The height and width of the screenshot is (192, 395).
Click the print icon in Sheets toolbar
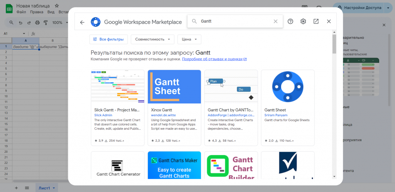pyautogui.click(x=37, y=23)
